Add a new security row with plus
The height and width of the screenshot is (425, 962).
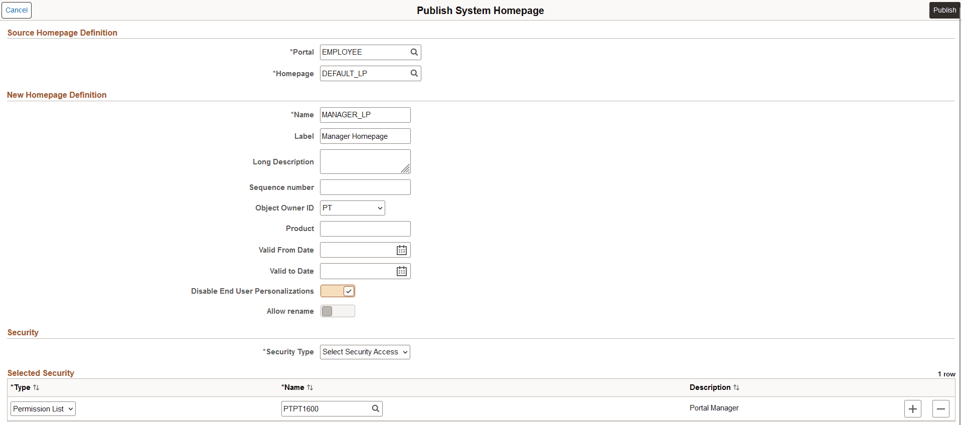pos(913,409)
